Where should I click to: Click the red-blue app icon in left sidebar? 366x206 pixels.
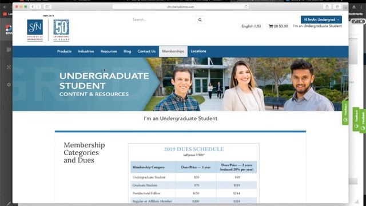pyautogui.click(x=9, y=29)
